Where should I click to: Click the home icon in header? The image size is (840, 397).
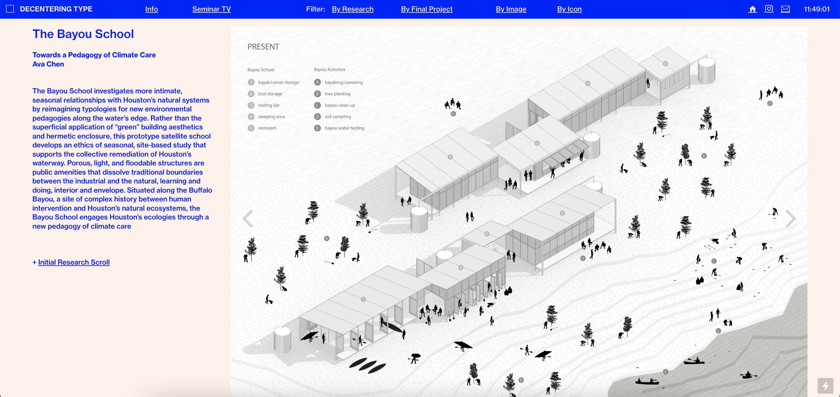click(x=753, y=9)
